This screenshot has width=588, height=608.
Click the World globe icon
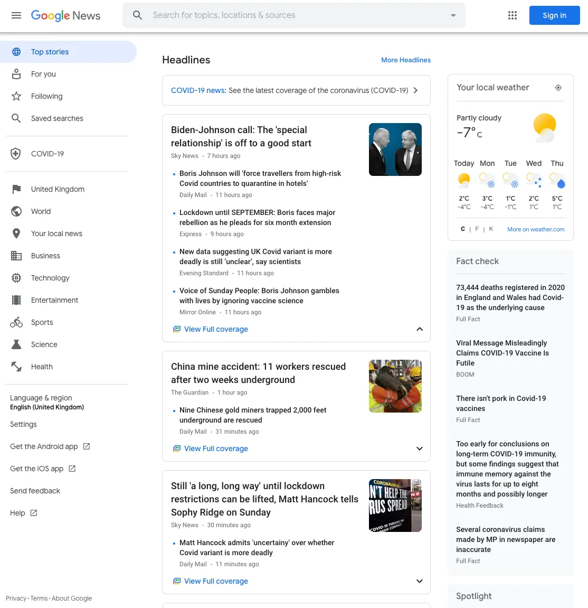pyautogui.click(x=16, y=211)
